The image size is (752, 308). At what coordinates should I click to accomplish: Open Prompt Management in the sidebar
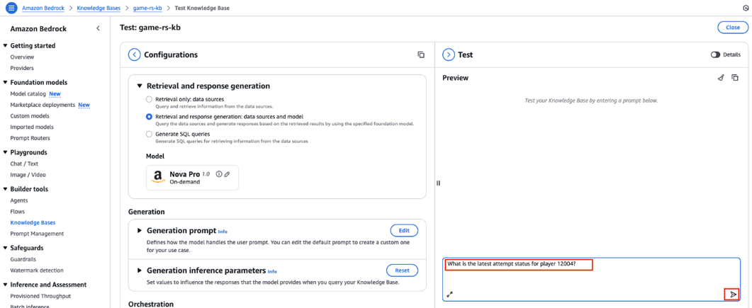(x=37, y=234)
